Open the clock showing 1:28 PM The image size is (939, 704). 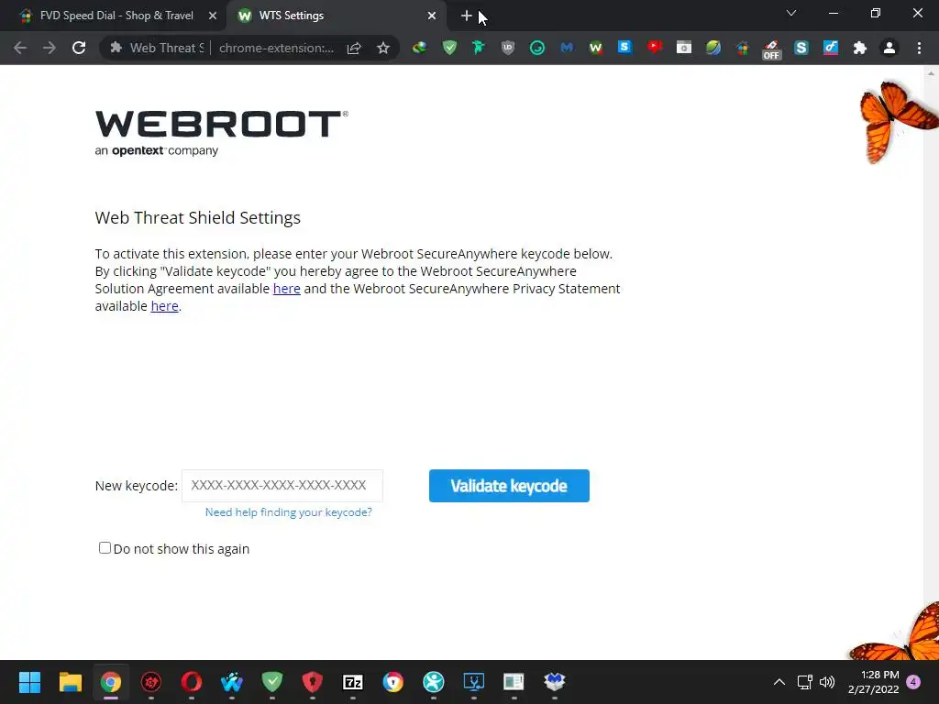(874, 682)
